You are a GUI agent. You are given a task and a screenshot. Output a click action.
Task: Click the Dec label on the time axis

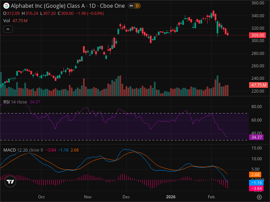pyautogui.click(x=126, y=197)
